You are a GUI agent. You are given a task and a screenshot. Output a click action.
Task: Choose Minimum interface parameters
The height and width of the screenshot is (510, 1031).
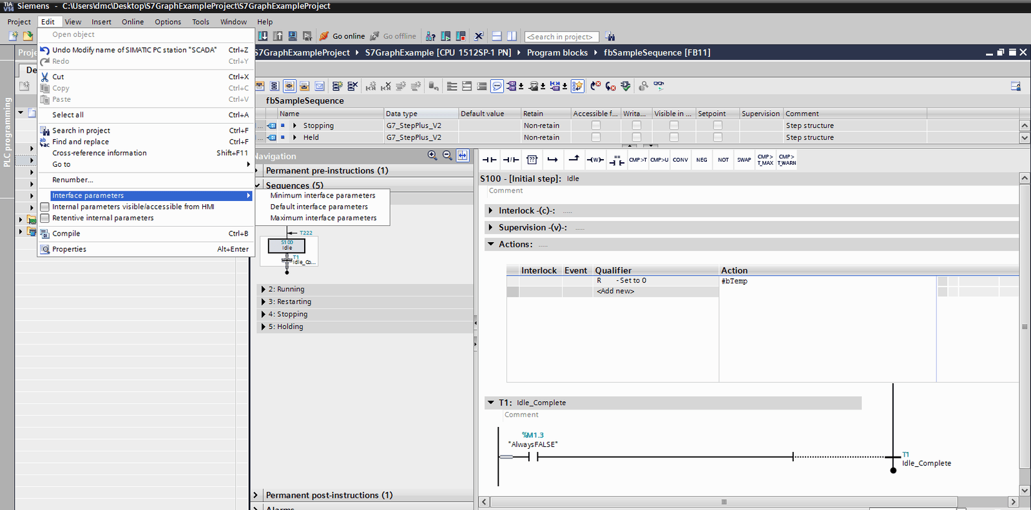[x=323, y=196]
